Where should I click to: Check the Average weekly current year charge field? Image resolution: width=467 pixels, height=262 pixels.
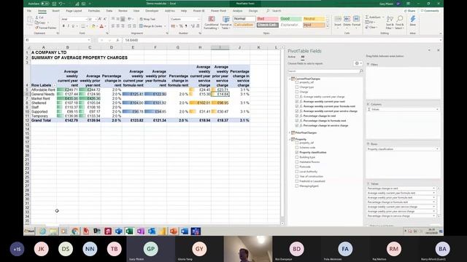[x=297, y=97]
